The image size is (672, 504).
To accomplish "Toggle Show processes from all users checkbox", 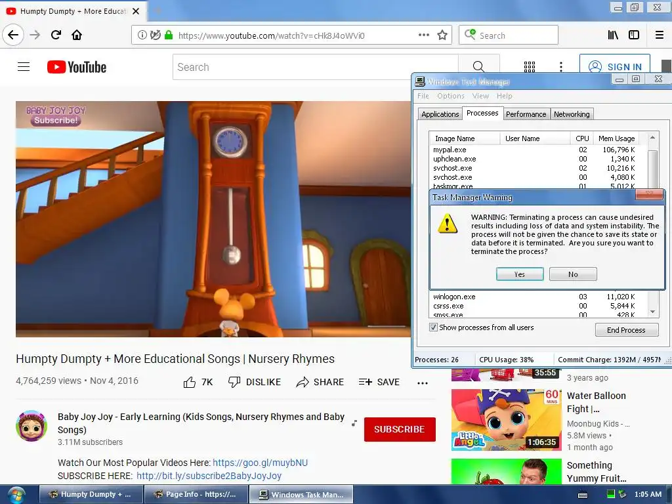I will coord(433,327).
